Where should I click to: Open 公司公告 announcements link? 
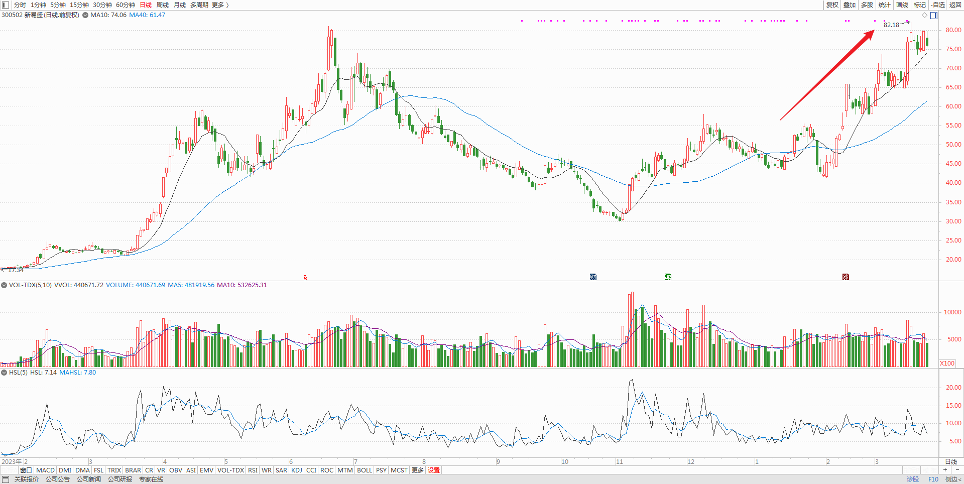click(58, 479)
